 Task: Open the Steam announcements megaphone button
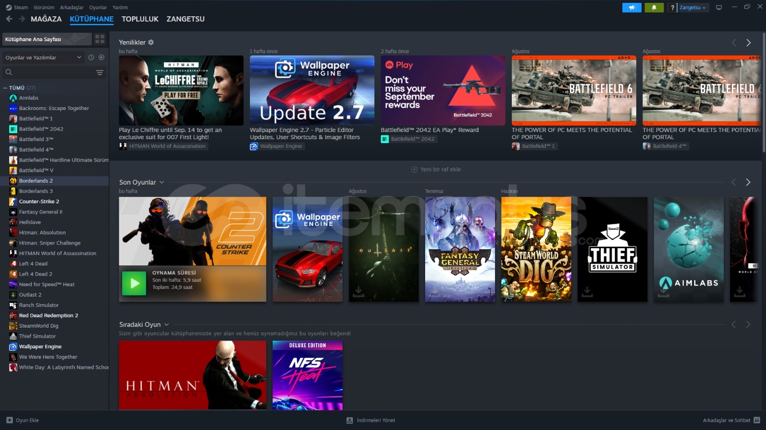coord(631,8)
